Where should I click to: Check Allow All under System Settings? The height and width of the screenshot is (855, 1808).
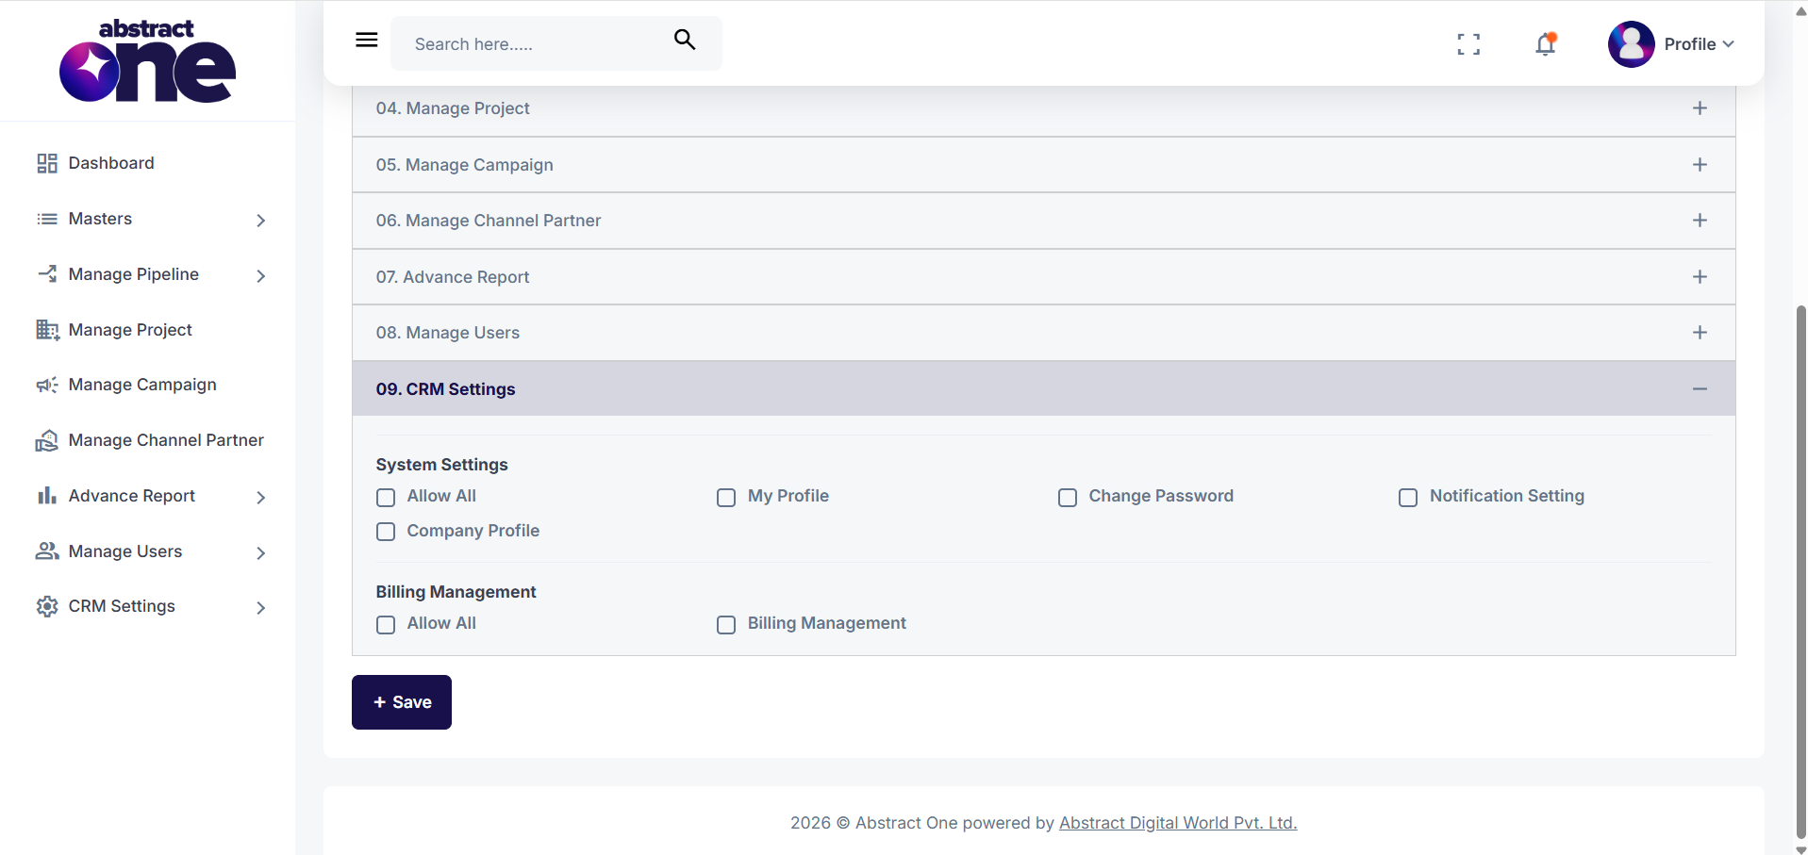tap(386, 497)
